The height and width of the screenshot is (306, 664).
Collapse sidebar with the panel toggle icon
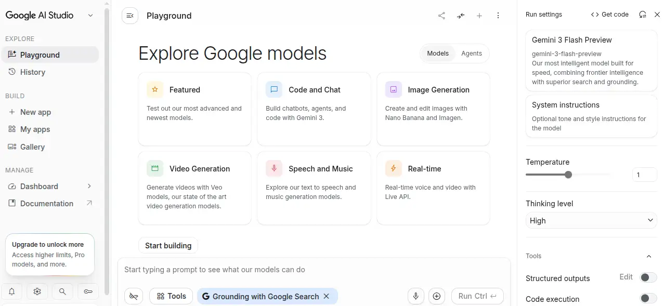coord(130,16)
